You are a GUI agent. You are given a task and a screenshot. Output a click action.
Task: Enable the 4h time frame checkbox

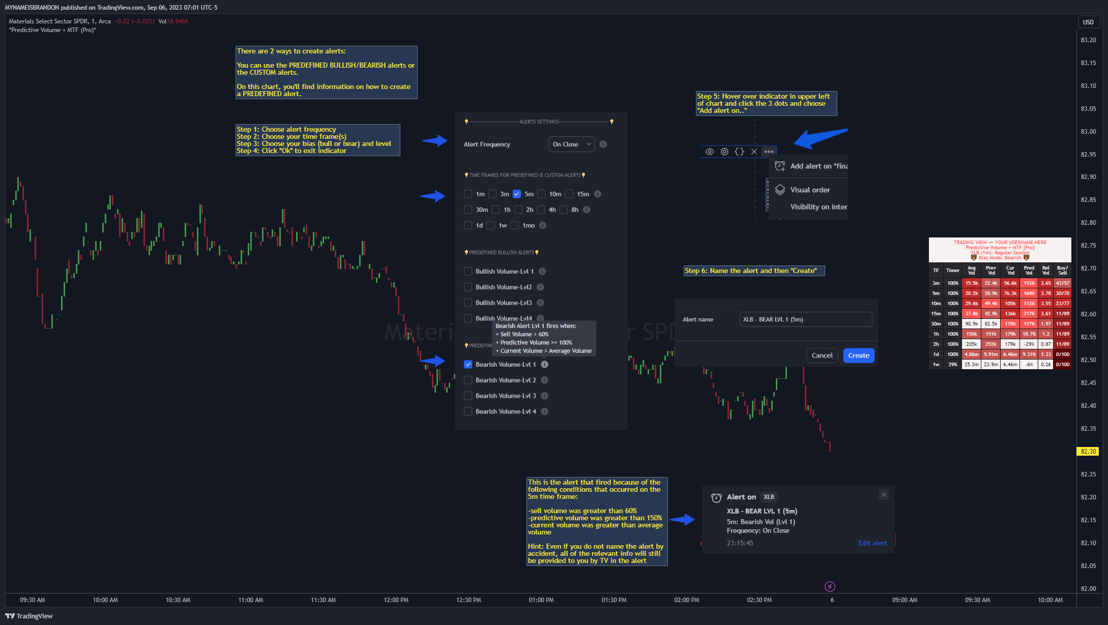541,210
